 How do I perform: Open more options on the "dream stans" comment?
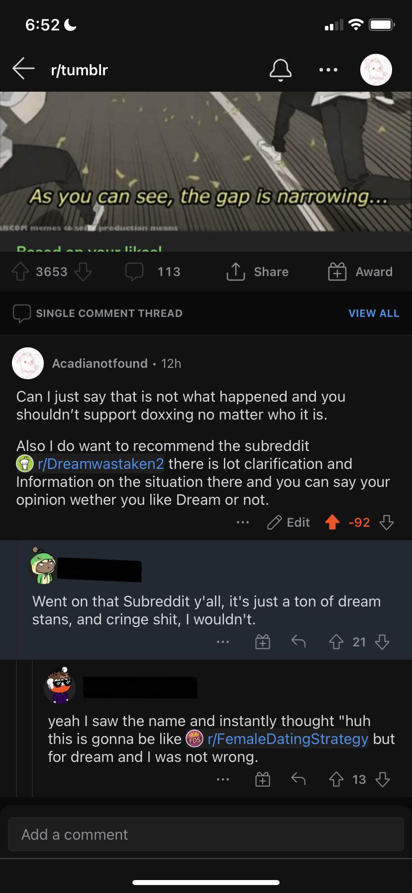(223, 642)
